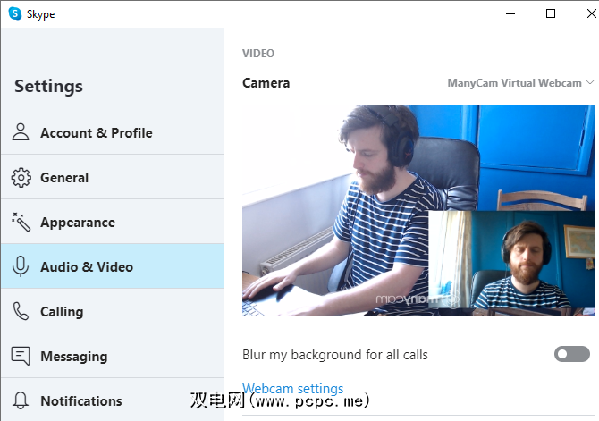Maximize the Skype window
The image size is (599, 421).
551,13
